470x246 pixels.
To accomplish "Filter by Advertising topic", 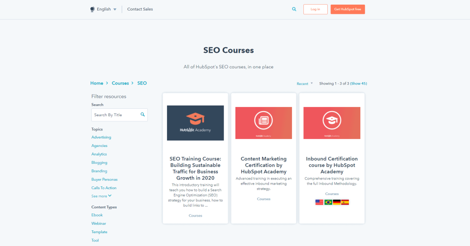I will tap(101, 137).
